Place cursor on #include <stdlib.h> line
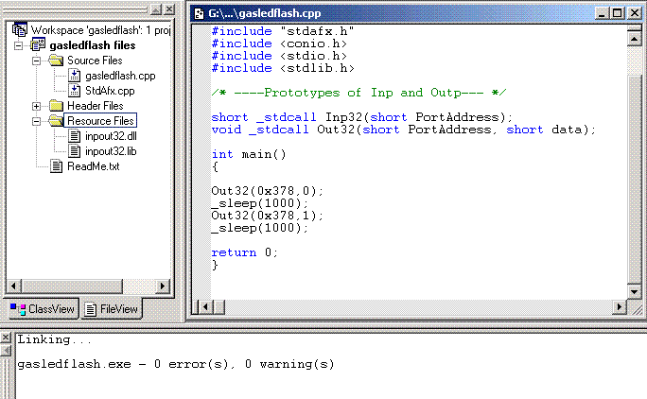The image size is (647, 399). (283, 68)
